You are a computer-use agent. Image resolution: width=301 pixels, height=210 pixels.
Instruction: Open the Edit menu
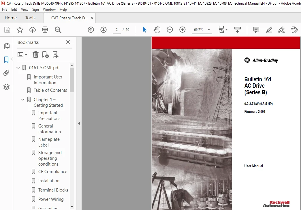tap(14, 10)
